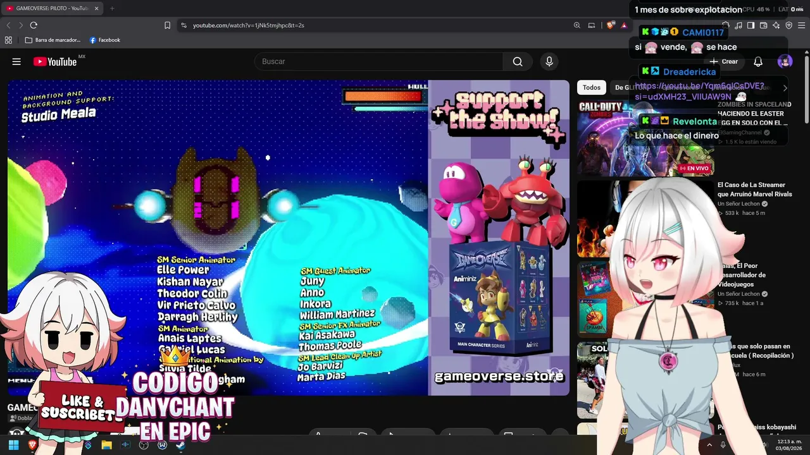The image size is (810, 455).
Task: Start voice search with the microphone icon
Action: pyautogui.click(x=549, y=61)
